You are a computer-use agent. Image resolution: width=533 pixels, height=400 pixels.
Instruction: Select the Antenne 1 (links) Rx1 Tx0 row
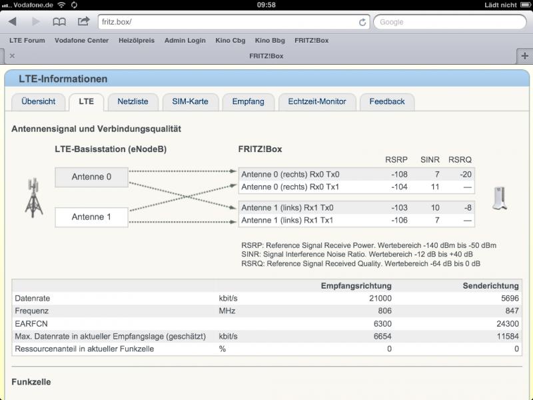coord(356,208)
